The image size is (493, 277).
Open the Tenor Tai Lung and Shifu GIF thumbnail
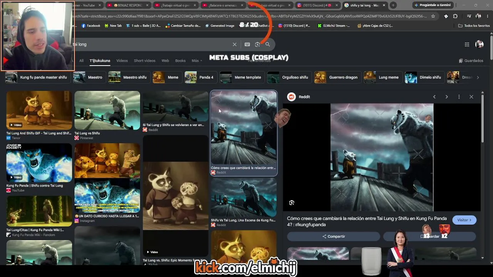(x=39, y=110)
